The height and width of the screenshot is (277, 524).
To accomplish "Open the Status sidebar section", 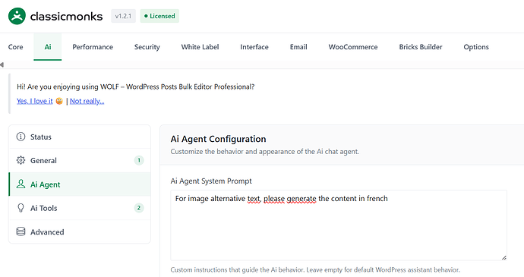I will pyautogui.click(x=80, y=137).
